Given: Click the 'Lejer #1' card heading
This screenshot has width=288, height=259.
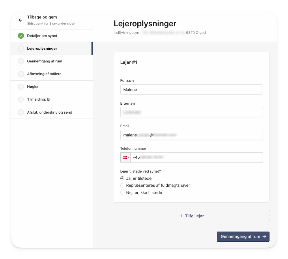Looking at the screenshot, I should tap(129, 62).
